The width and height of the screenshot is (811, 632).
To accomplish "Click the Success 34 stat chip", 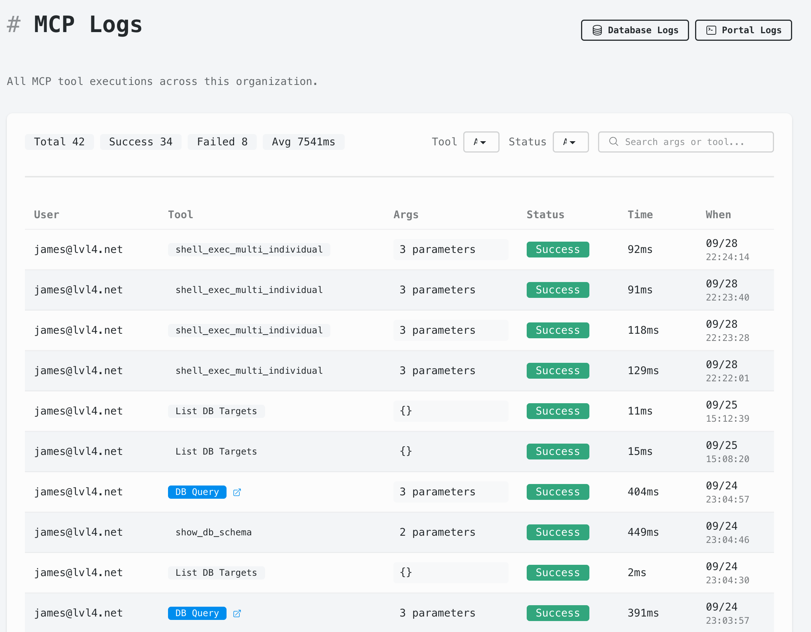I will click(x=140, y=142).
